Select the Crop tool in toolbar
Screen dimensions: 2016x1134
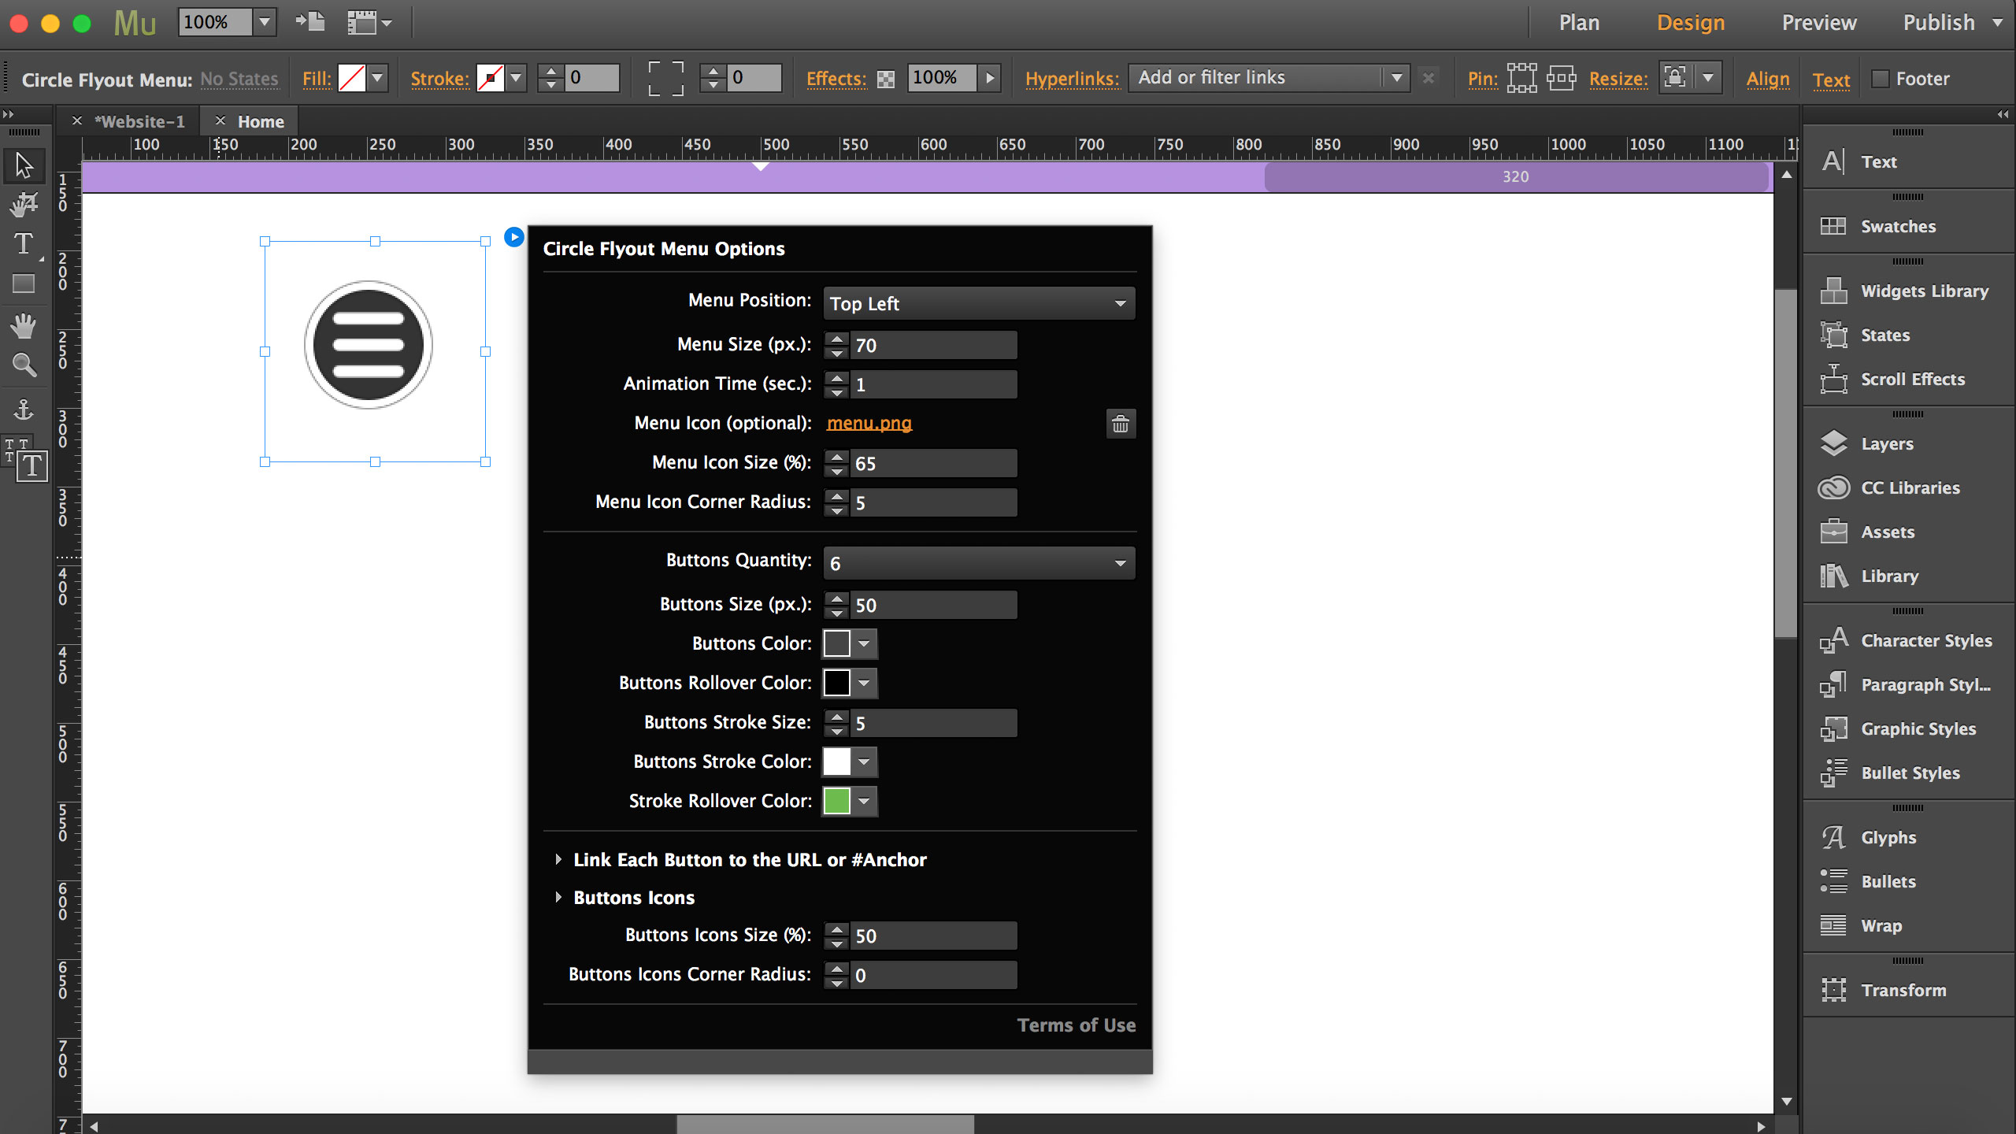coord(24,205)
